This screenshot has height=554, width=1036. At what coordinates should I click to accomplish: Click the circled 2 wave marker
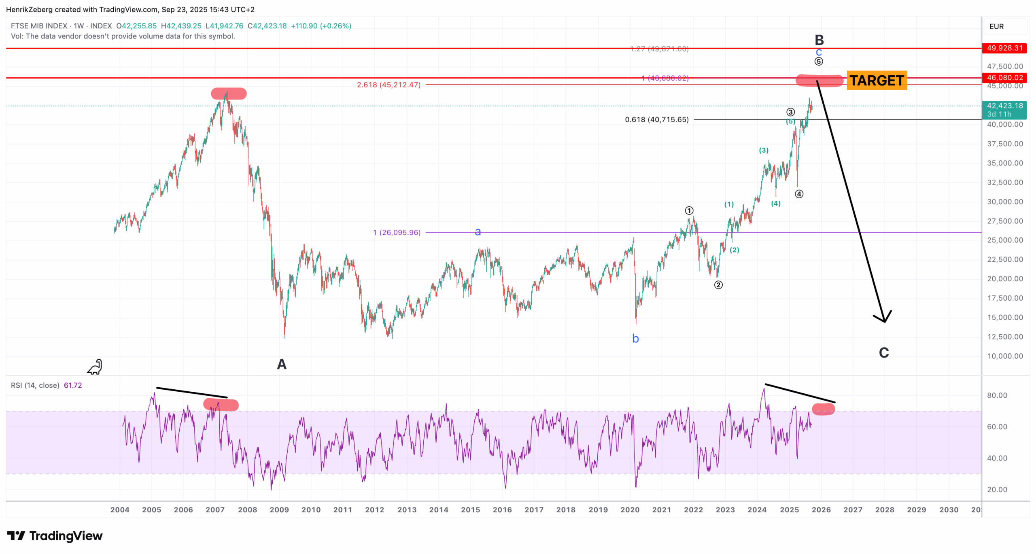click(718, 285)
